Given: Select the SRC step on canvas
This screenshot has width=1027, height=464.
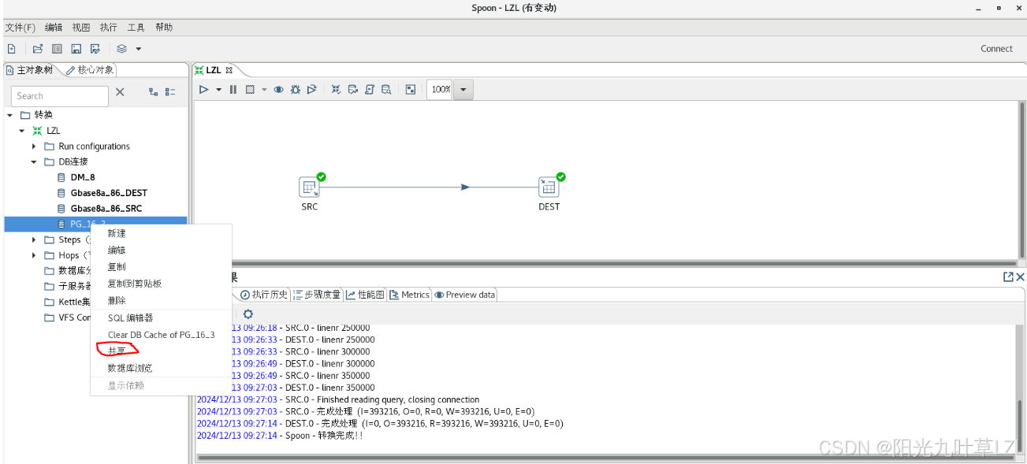Looking at the screenshot, I should tap(310, 187).
